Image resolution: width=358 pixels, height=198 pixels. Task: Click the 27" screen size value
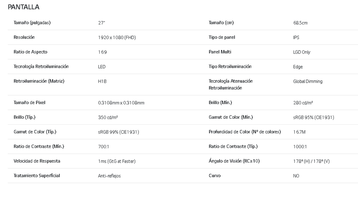[102, 23]
